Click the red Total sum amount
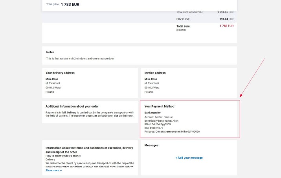The image size is (281, 178). click(226, 26)
